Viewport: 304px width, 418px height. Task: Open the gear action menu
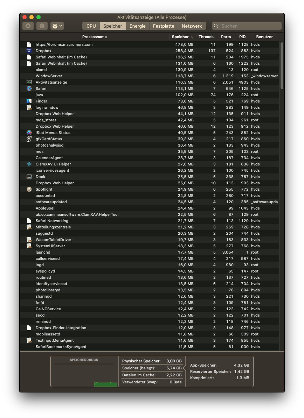(x=57, y=26)
